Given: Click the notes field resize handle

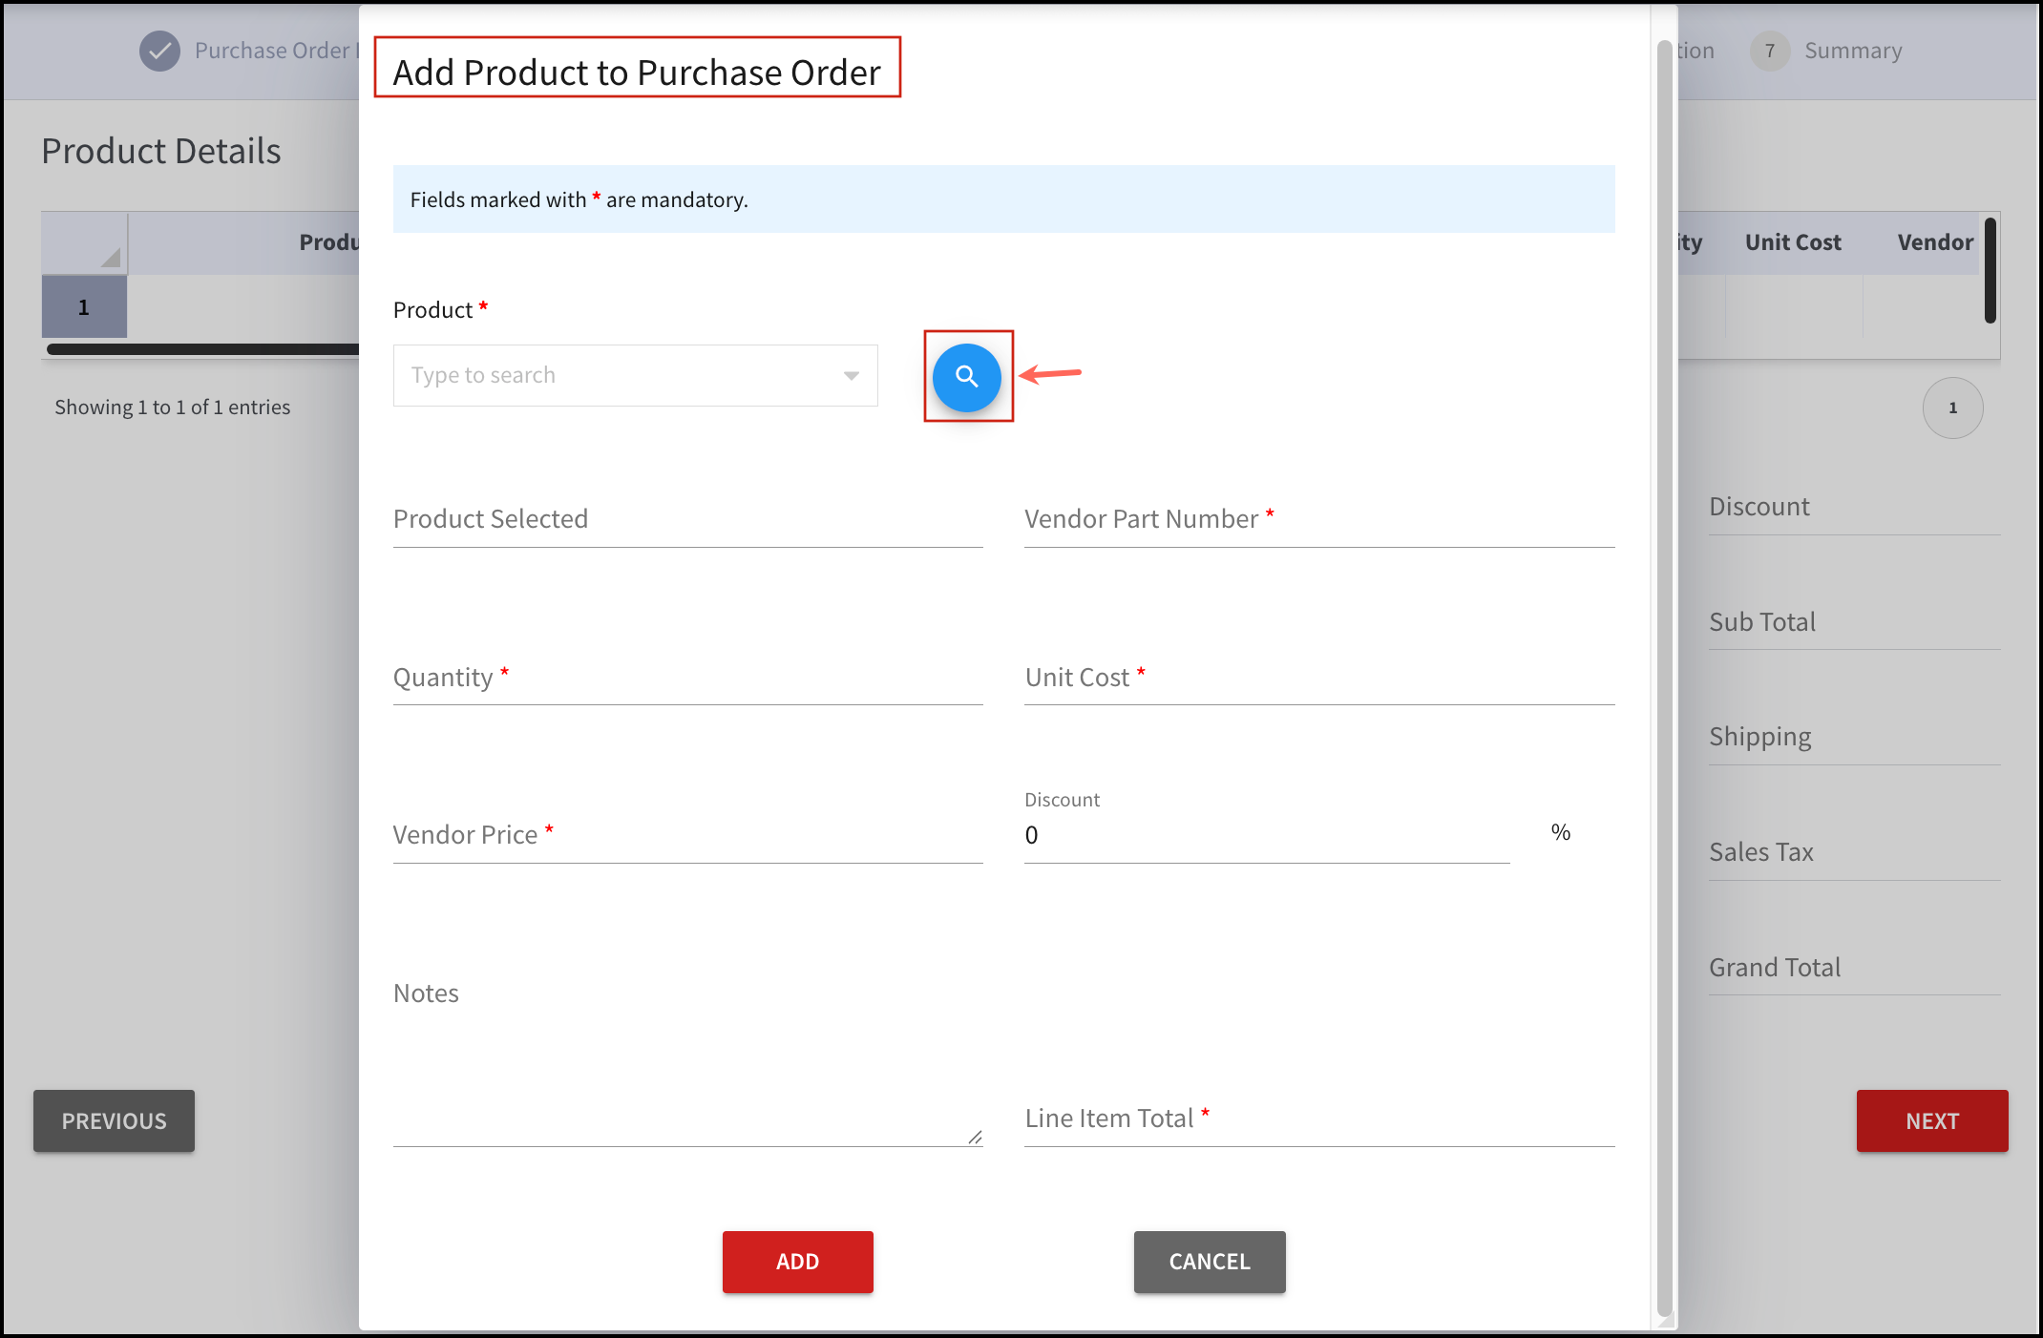Looking at the screenshot, I should point(975,1137).
